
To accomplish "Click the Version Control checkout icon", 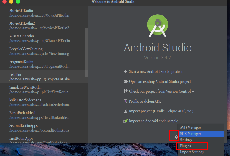I will tap(126, 91).
